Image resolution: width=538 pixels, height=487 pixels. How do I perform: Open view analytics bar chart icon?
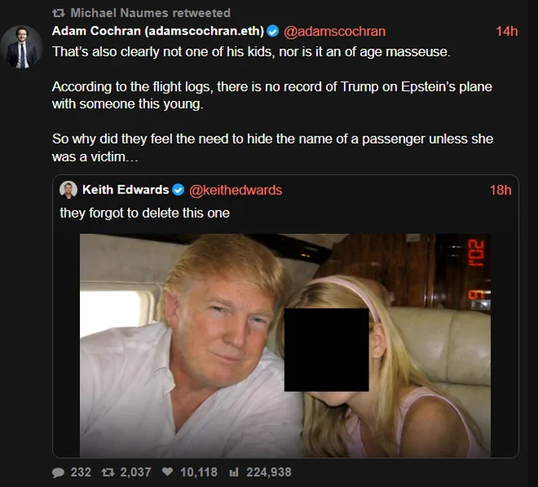tap(234, 472)
